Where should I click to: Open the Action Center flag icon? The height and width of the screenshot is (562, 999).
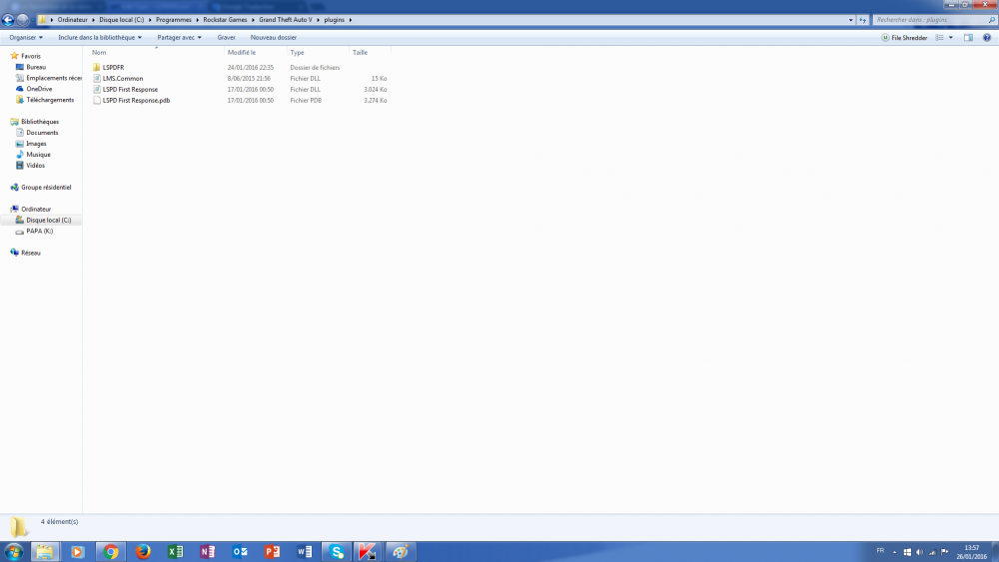945,552
